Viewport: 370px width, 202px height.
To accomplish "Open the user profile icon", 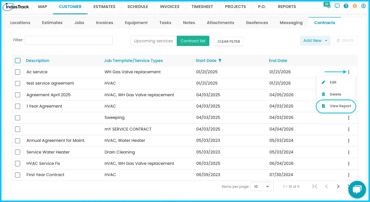I will (x=363, y=6).
